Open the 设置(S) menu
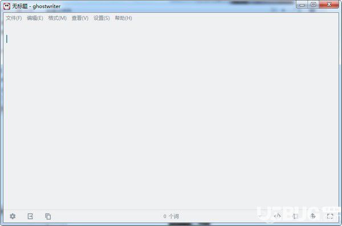Viewport: 342px width, 226px height. [101, 18]
